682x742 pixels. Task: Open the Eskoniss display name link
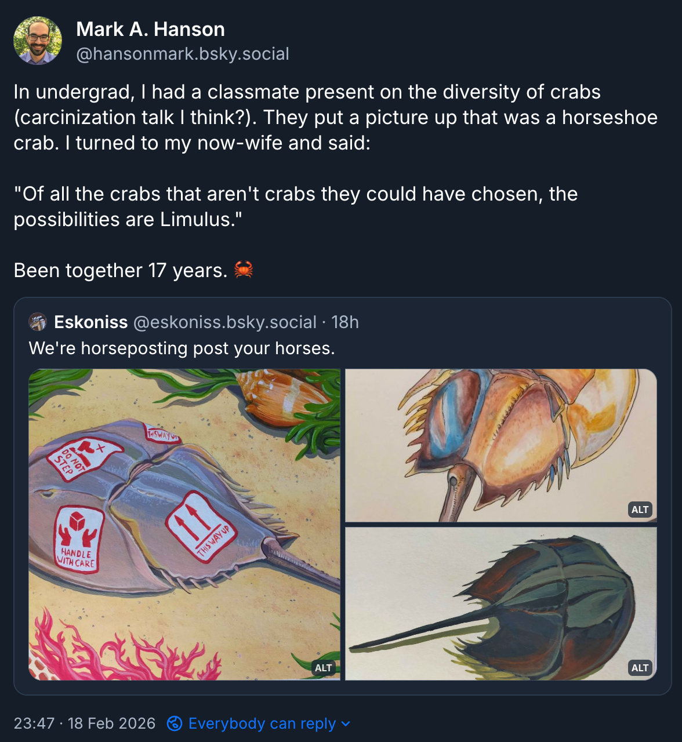(x=90, y=322)
